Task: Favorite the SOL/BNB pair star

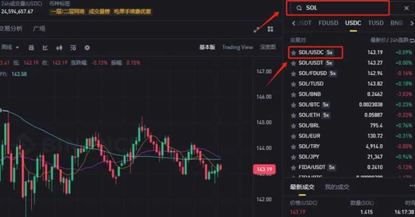Action: click(293, 94)
